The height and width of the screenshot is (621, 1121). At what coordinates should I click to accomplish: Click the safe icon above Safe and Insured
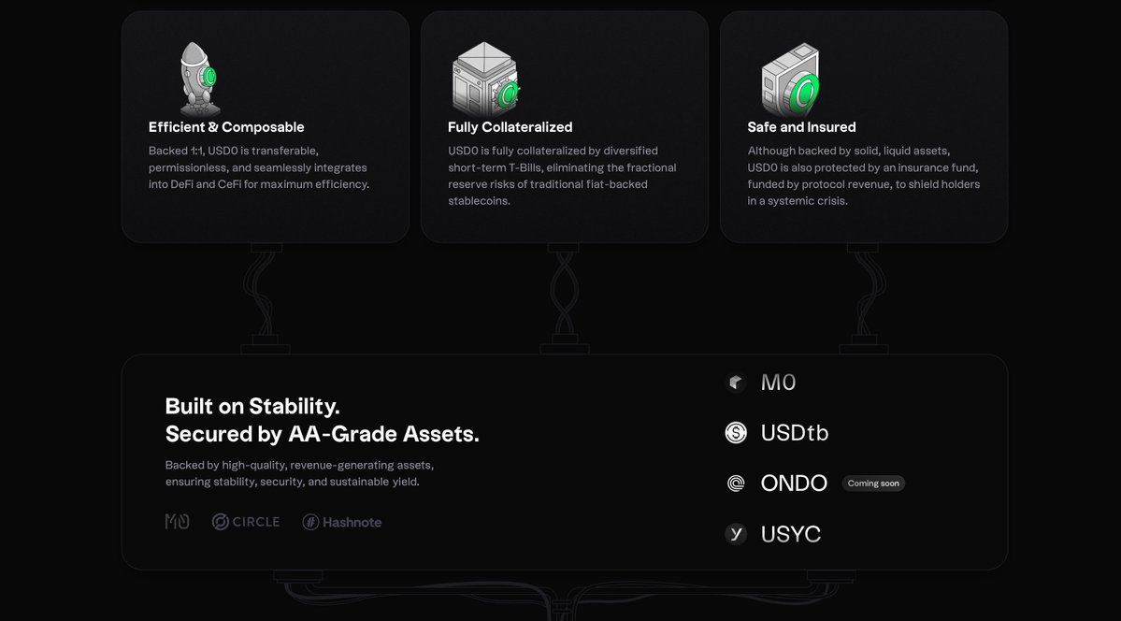tap(790, 79)
